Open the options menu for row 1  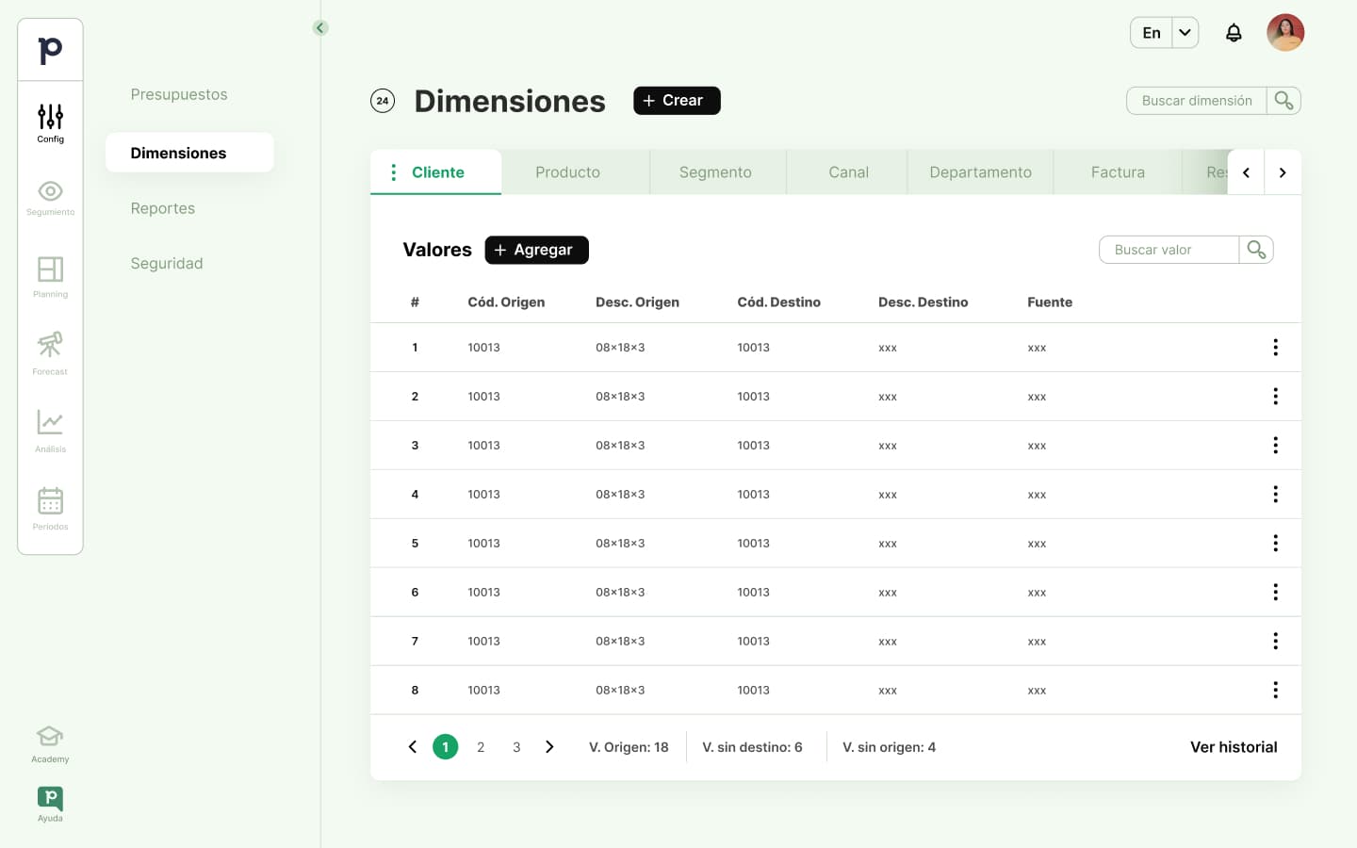click(1275, 348)
